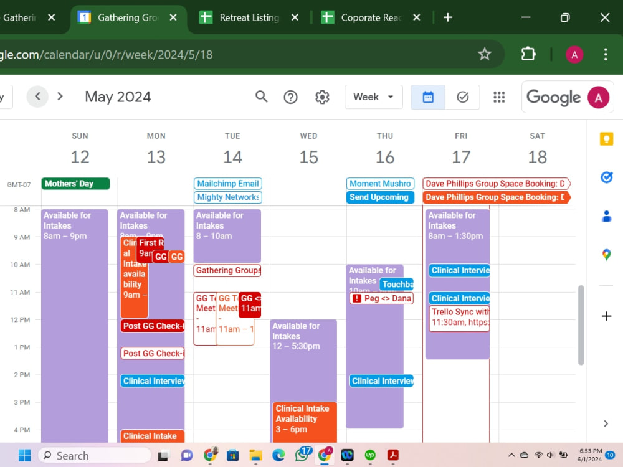Screen dimensions: 623x467
Task: Click the taskbar Search box
Action: coord(95,456)
